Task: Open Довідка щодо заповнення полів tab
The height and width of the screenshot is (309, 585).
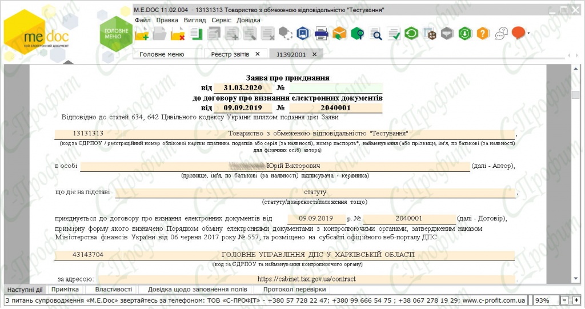Action: click(197, 290)
